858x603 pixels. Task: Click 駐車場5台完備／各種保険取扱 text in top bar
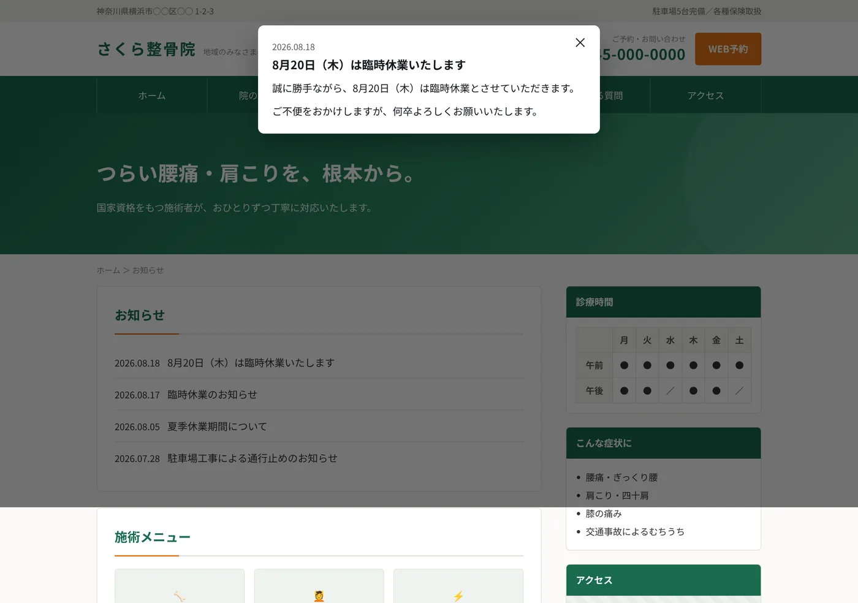[x=707, y=11]
